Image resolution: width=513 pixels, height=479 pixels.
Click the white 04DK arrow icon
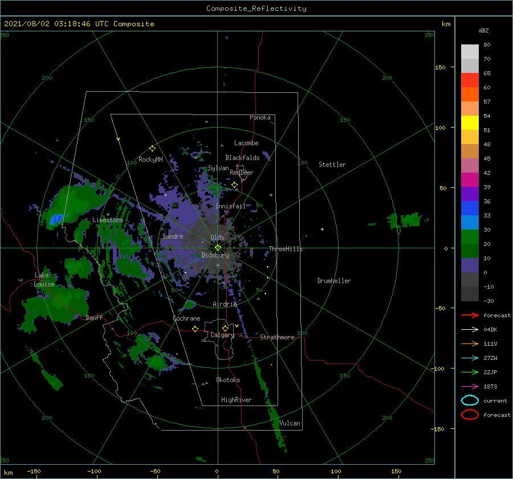click(470, 330)
